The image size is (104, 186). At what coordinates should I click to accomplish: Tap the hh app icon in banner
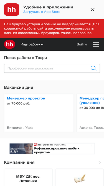(12, 9)
